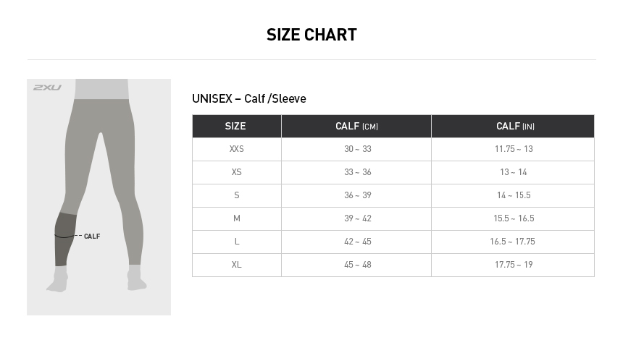Click the SIZE CHART heading
The image size is (623, 353).
point(311,35)
